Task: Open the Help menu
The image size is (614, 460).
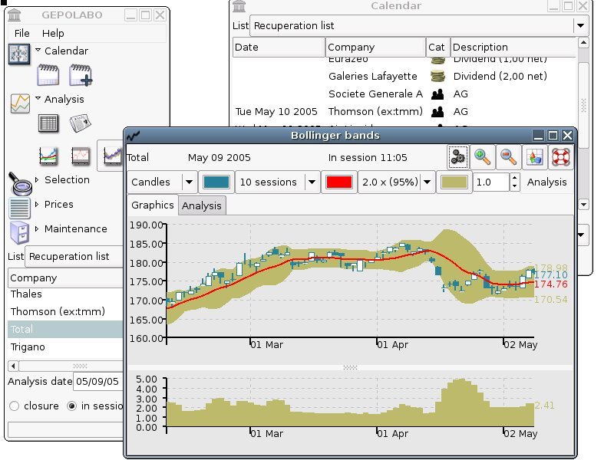Action: (53, 33)
